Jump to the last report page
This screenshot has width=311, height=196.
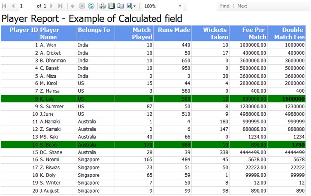click(x=60, y=6)
